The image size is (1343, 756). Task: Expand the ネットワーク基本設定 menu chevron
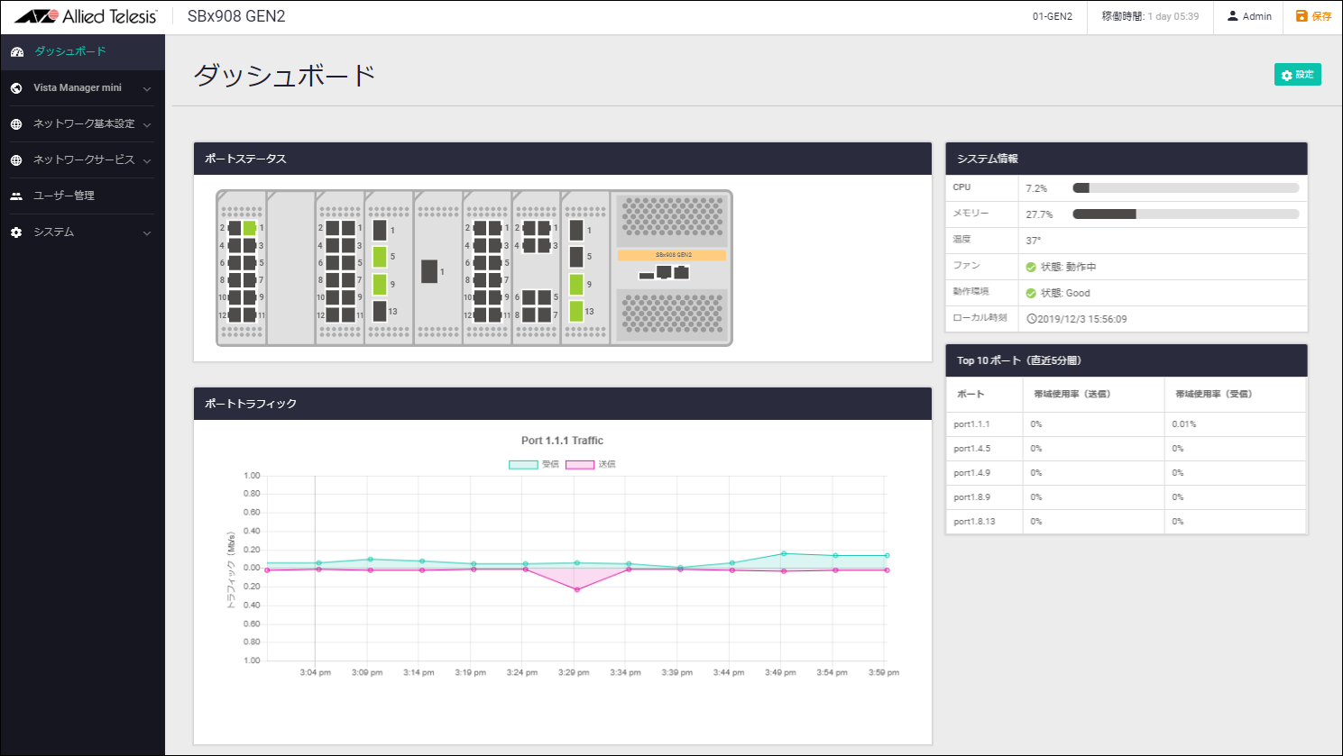coord(147,124)
